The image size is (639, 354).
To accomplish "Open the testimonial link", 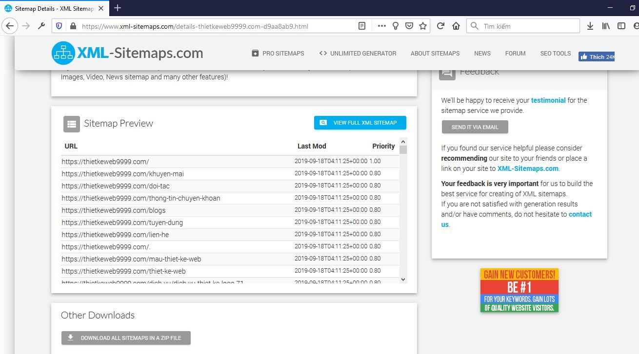I will [x=548, y=100].
